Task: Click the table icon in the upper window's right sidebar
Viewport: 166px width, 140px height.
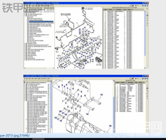Action: (x=147, y=16)
